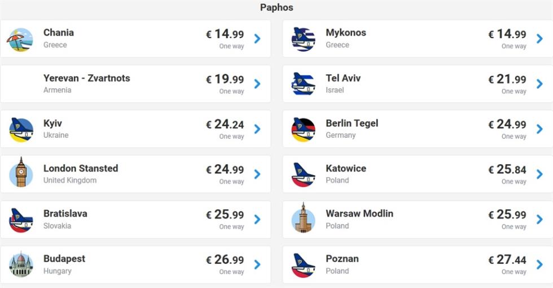Click the German flag plane icon for Berlin Tegel

coord(304,129)
